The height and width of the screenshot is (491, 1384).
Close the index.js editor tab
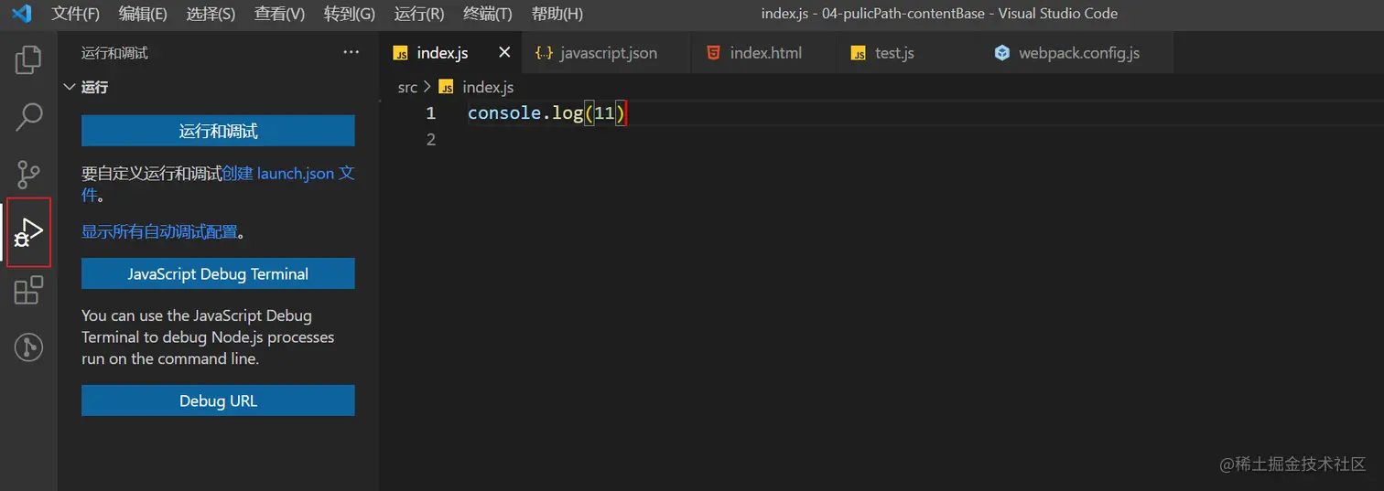[504, 53]
